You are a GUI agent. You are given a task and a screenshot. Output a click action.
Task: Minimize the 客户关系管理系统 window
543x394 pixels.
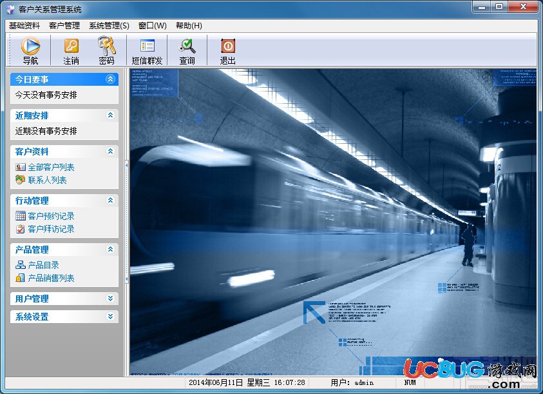pyautogui.click(x=482, y=6)
